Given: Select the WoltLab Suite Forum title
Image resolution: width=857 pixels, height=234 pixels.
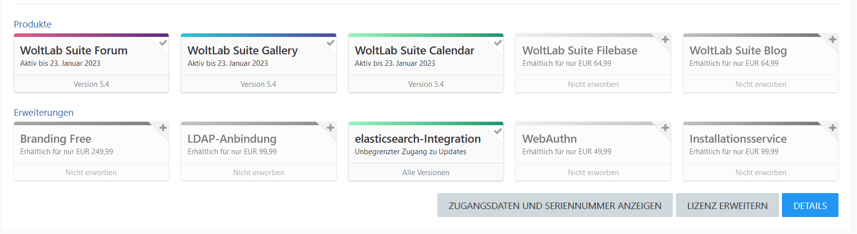Looking at the screenshot, I should pos(74,50).
